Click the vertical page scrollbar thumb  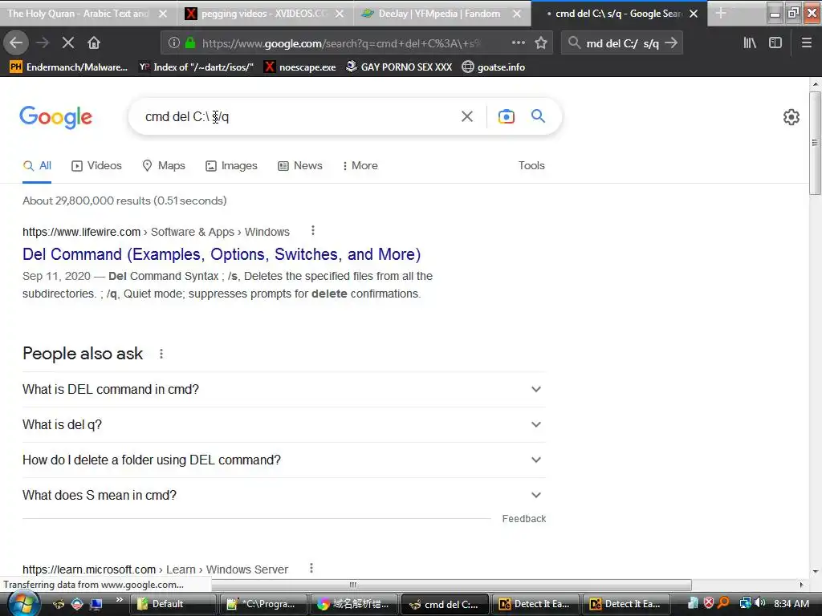pyautogui.click(x=815, y=143)
